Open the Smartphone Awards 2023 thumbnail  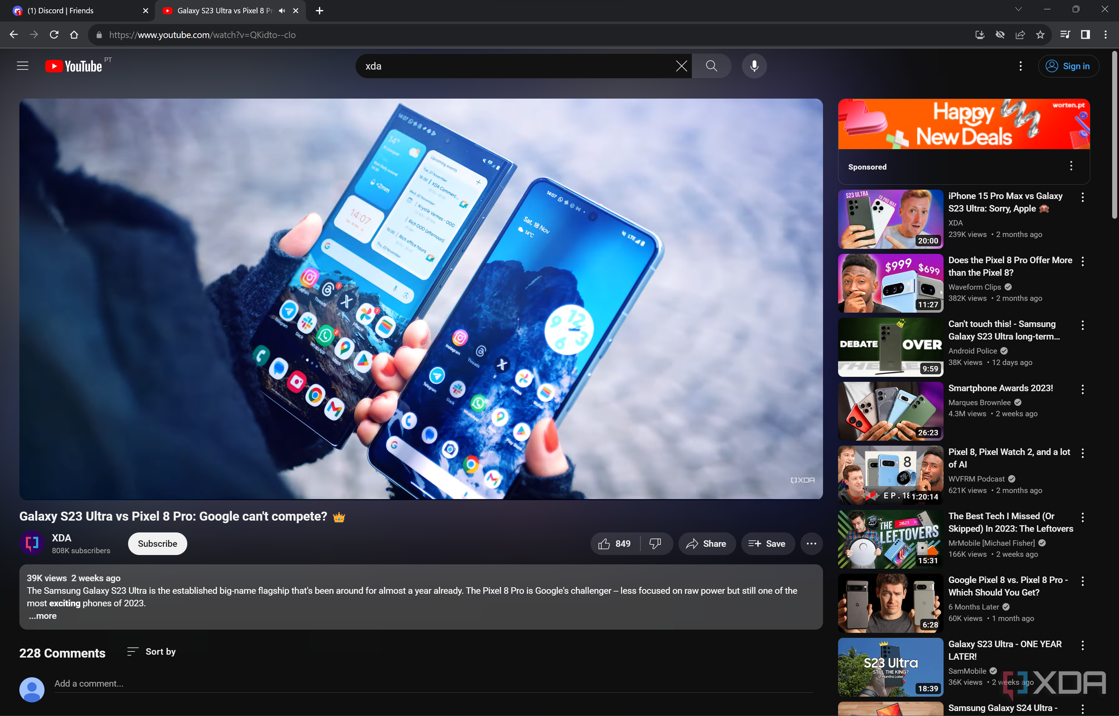tap(890, 411)
